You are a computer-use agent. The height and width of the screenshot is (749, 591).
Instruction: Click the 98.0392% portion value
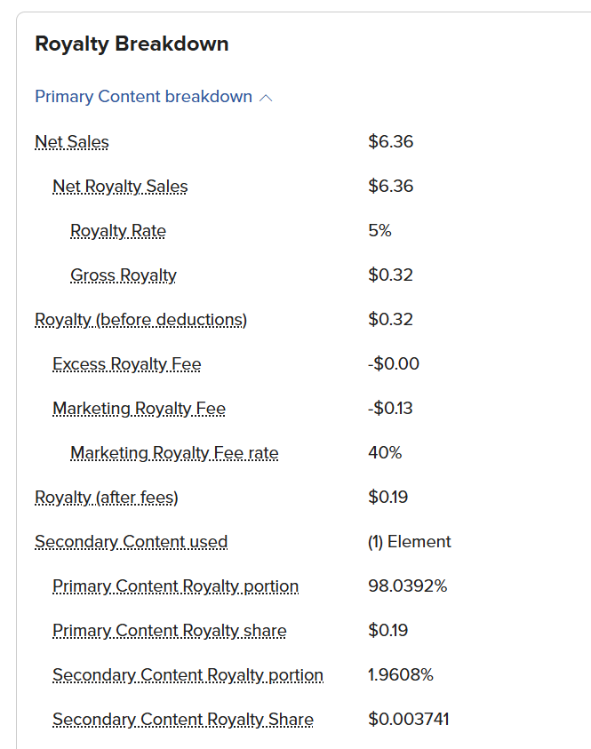(408, 586)
